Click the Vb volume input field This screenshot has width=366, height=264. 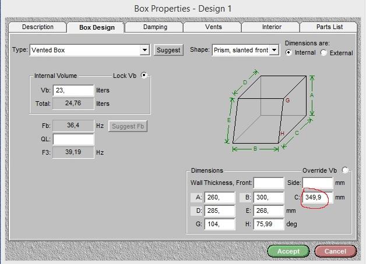tap(73, 91)
